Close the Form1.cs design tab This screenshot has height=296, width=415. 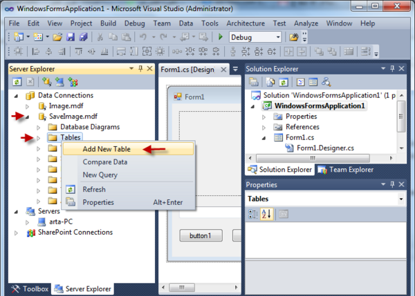(223, 70)
